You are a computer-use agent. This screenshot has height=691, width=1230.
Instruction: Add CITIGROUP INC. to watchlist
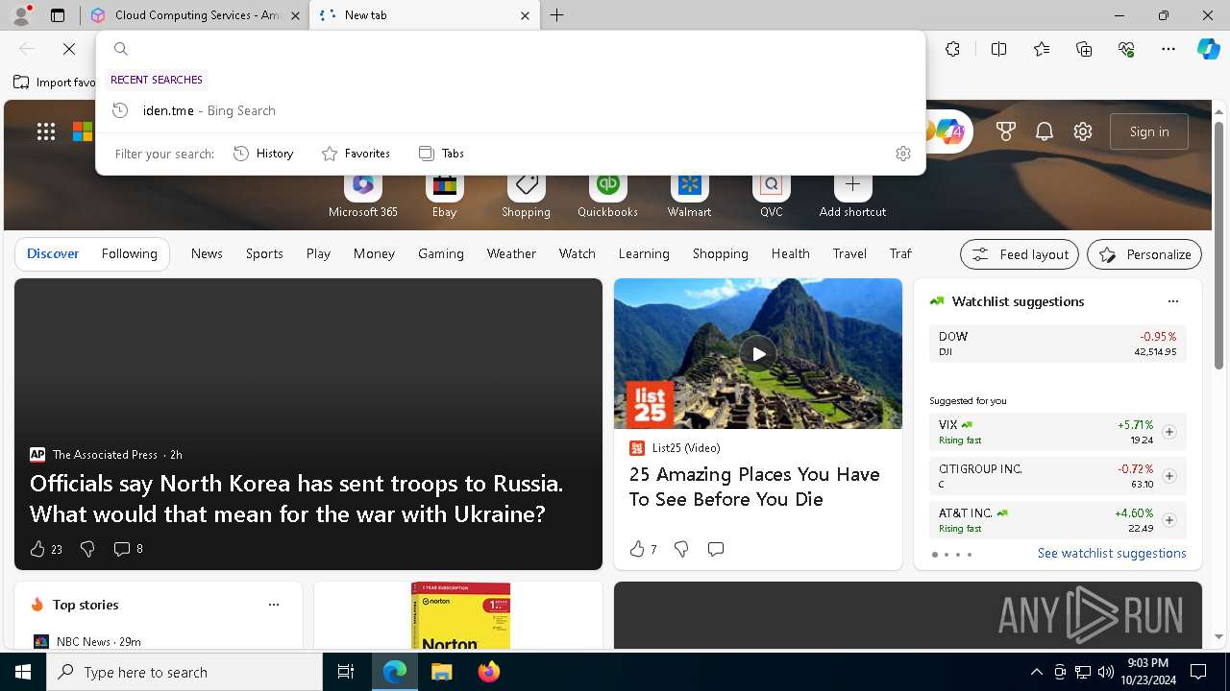(x=1168, y=476)
